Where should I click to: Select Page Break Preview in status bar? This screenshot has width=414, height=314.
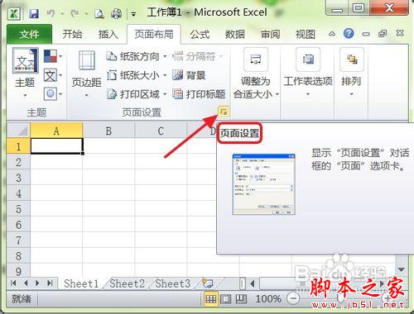tap(241, 299)
